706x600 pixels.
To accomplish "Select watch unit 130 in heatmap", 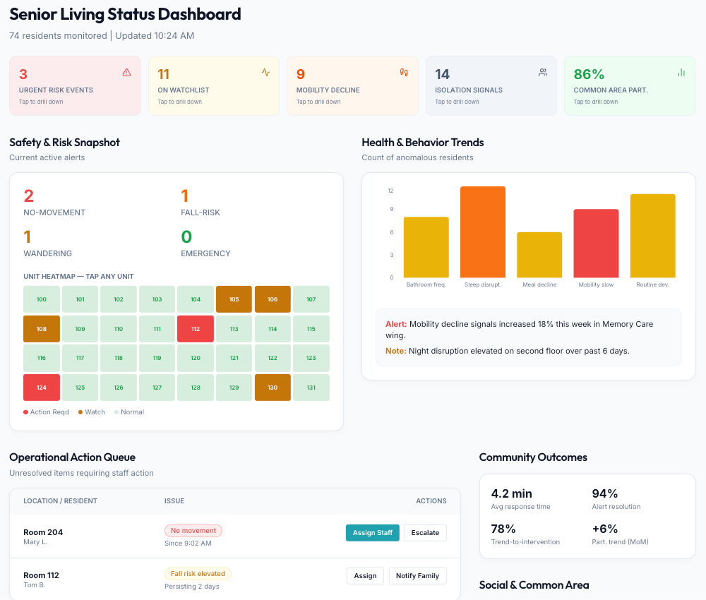I will (x=273, y=388).
